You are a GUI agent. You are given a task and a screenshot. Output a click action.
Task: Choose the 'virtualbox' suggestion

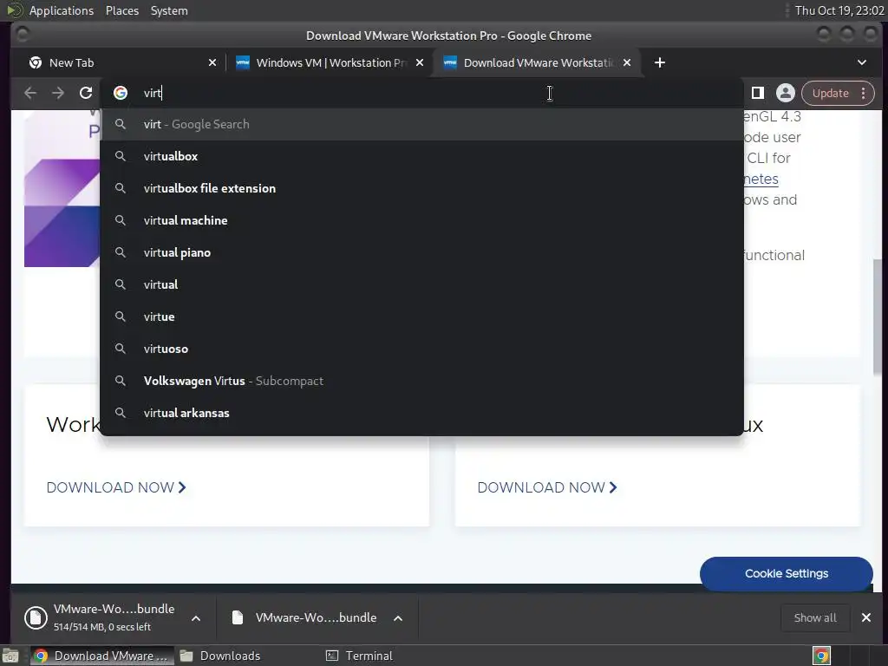(421, 156)
